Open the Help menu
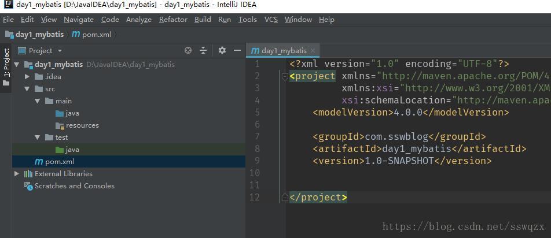Viewport: 551px width, 238px height. [326, 20]
